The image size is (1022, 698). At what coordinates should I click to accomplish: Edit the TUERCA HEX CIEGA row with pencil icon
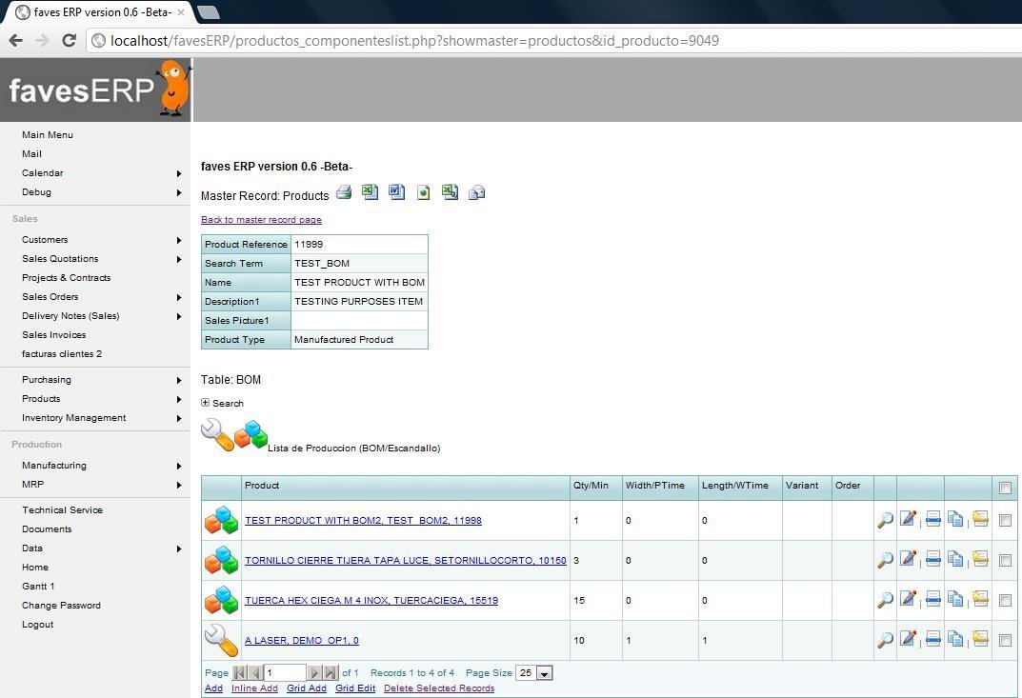point(909,600)
